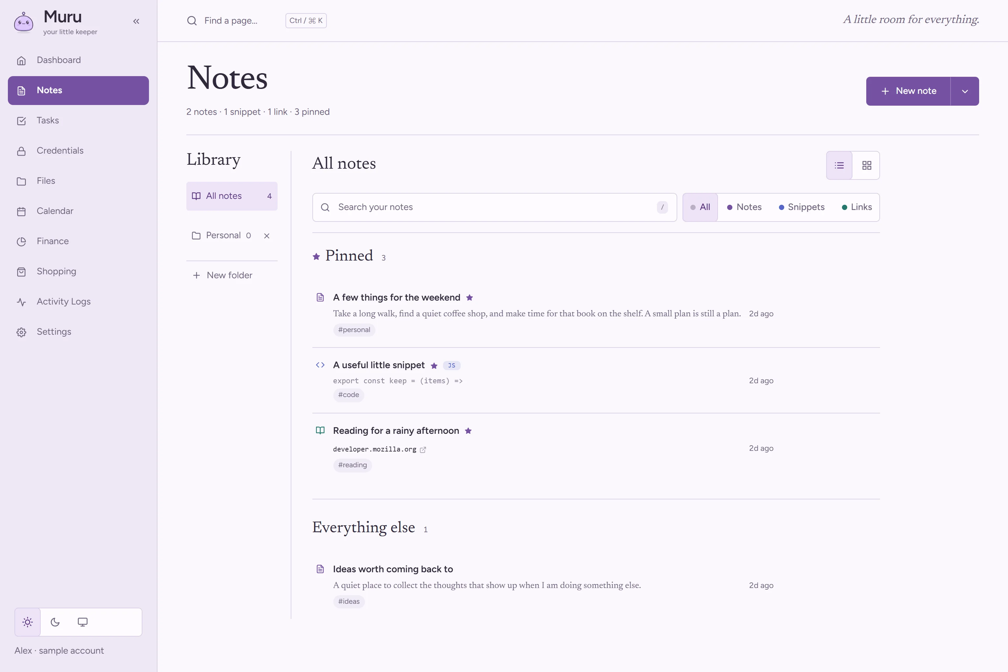The height and width of the screenshot is (672, 1008).
Task: Click the Settings gear icon
Action: [21, 332]
